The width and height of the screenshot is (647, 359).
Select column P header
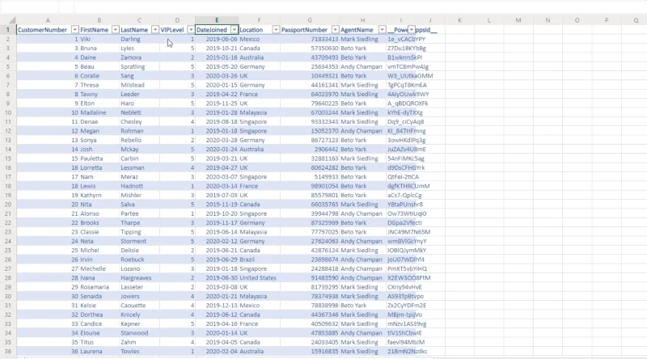click(x=606, y=20)
